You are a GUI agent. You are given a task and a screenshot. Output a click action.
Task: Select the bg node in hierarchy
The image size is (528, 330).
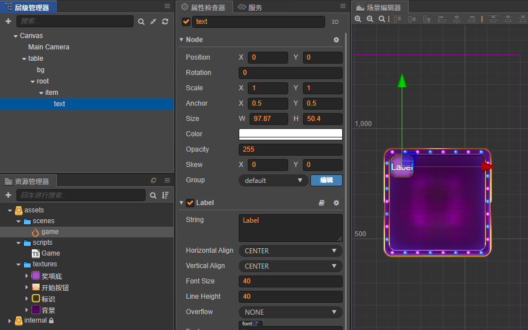[x=41, y=70]
